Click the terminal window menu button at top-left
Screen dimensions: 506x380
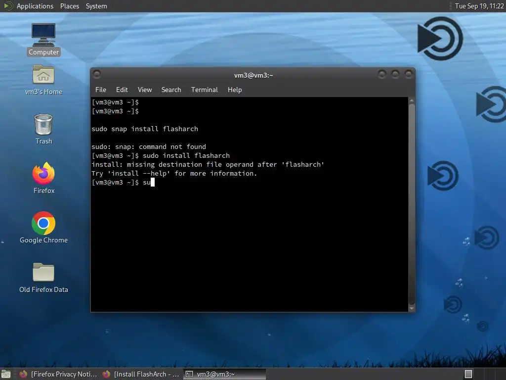96,74
